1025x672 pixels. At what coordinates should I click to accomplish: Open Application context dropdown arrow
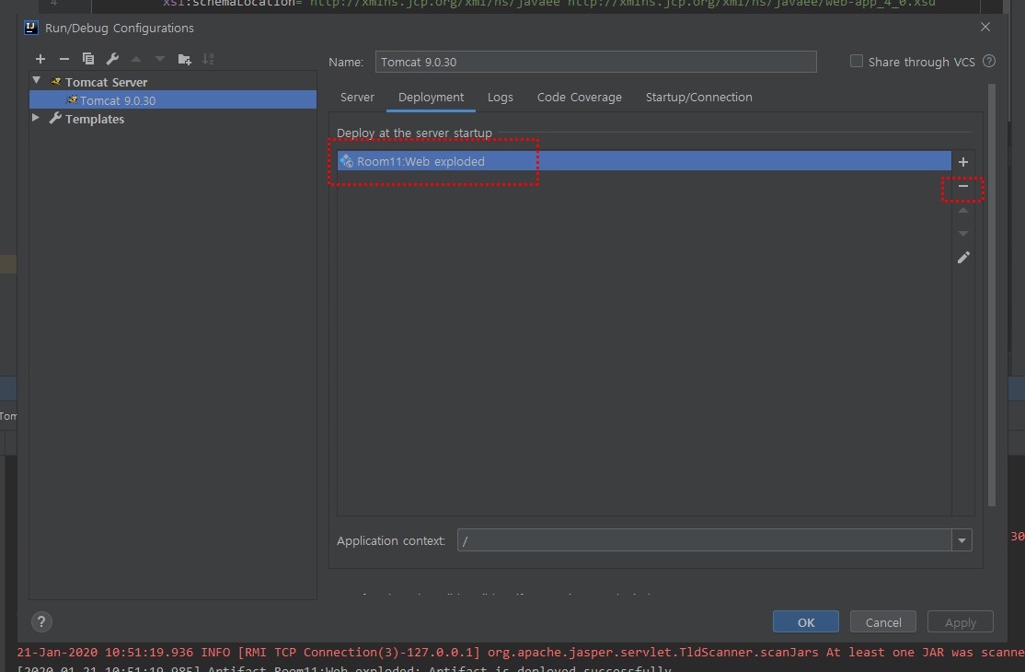(x=962, y=540)
